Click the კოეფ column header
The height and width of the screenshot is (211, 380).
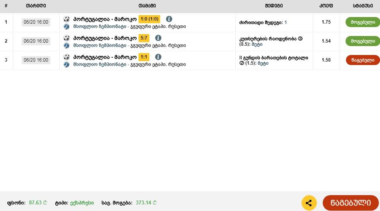(326, 6)
